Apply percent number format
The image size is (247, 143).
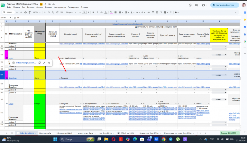point(49,12)
